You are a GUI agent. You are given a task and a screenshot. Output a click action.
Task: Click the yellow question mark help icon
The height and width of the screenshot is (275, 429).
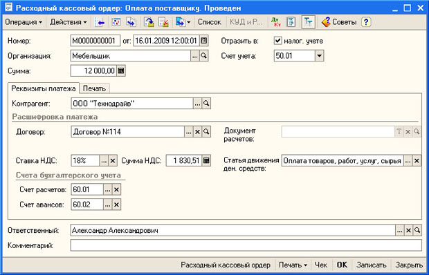coord(366,22)
